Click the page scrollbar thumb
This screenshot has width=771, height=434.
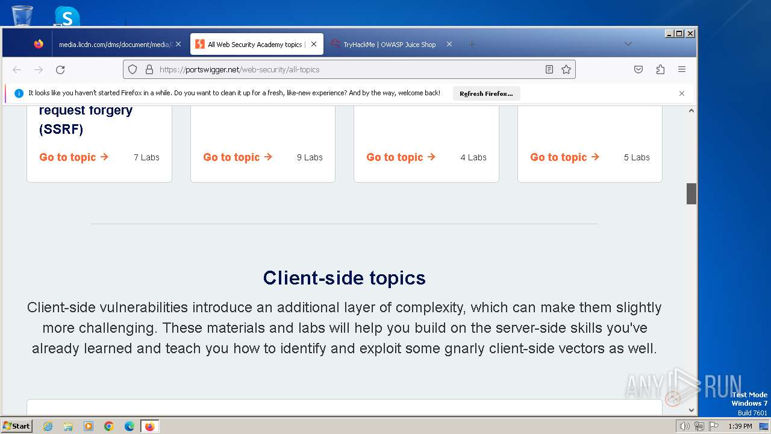coord(691,193)
